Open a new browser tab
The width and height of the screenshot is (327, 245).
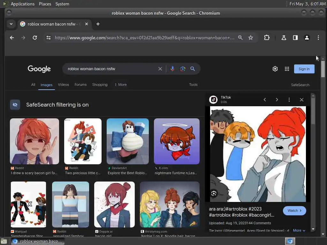pyautogui.click(x=98, y=24)
